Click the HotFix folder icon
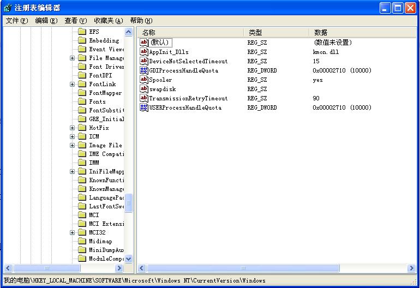This screenshot has height=288, width=420. coord(82,128)
